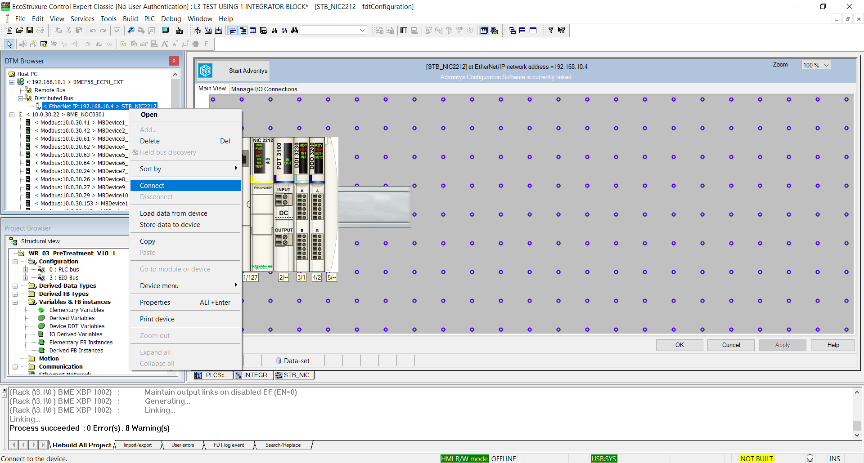Open the Sort by submenu
Viewport: 864px width, 463px height.
tap(185, 169)
